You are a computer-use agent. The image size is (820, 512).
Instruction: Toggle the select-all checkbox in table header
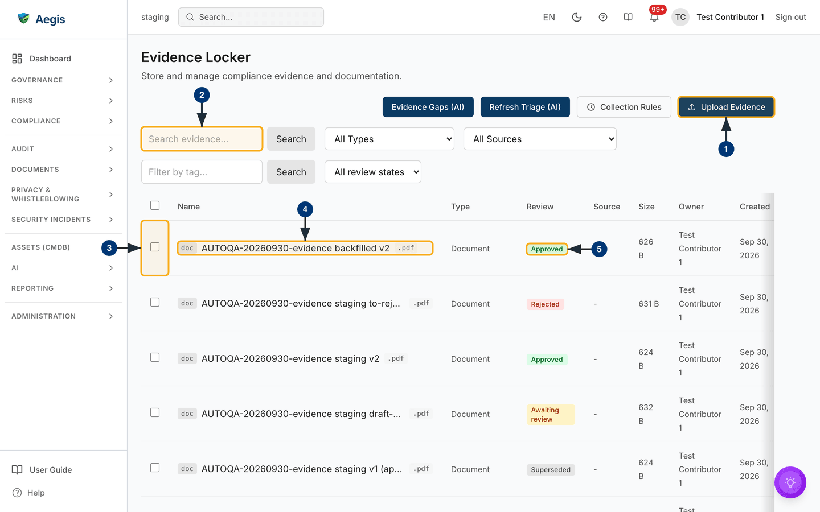point(155,205)
